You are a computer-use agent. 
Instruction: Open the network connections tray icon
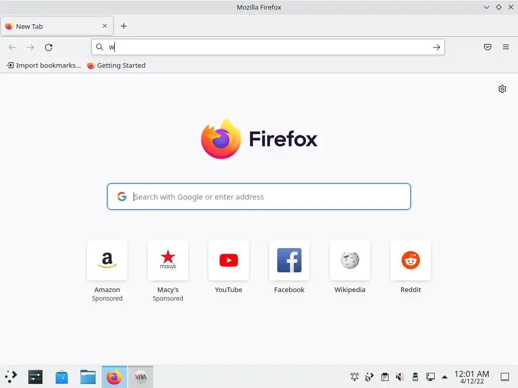click(430, 377)
